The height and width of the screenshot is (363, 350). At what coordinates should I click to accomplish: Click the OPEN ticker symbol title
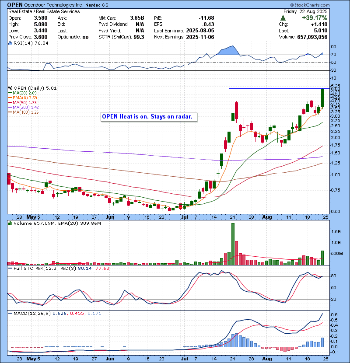point(15,5)
